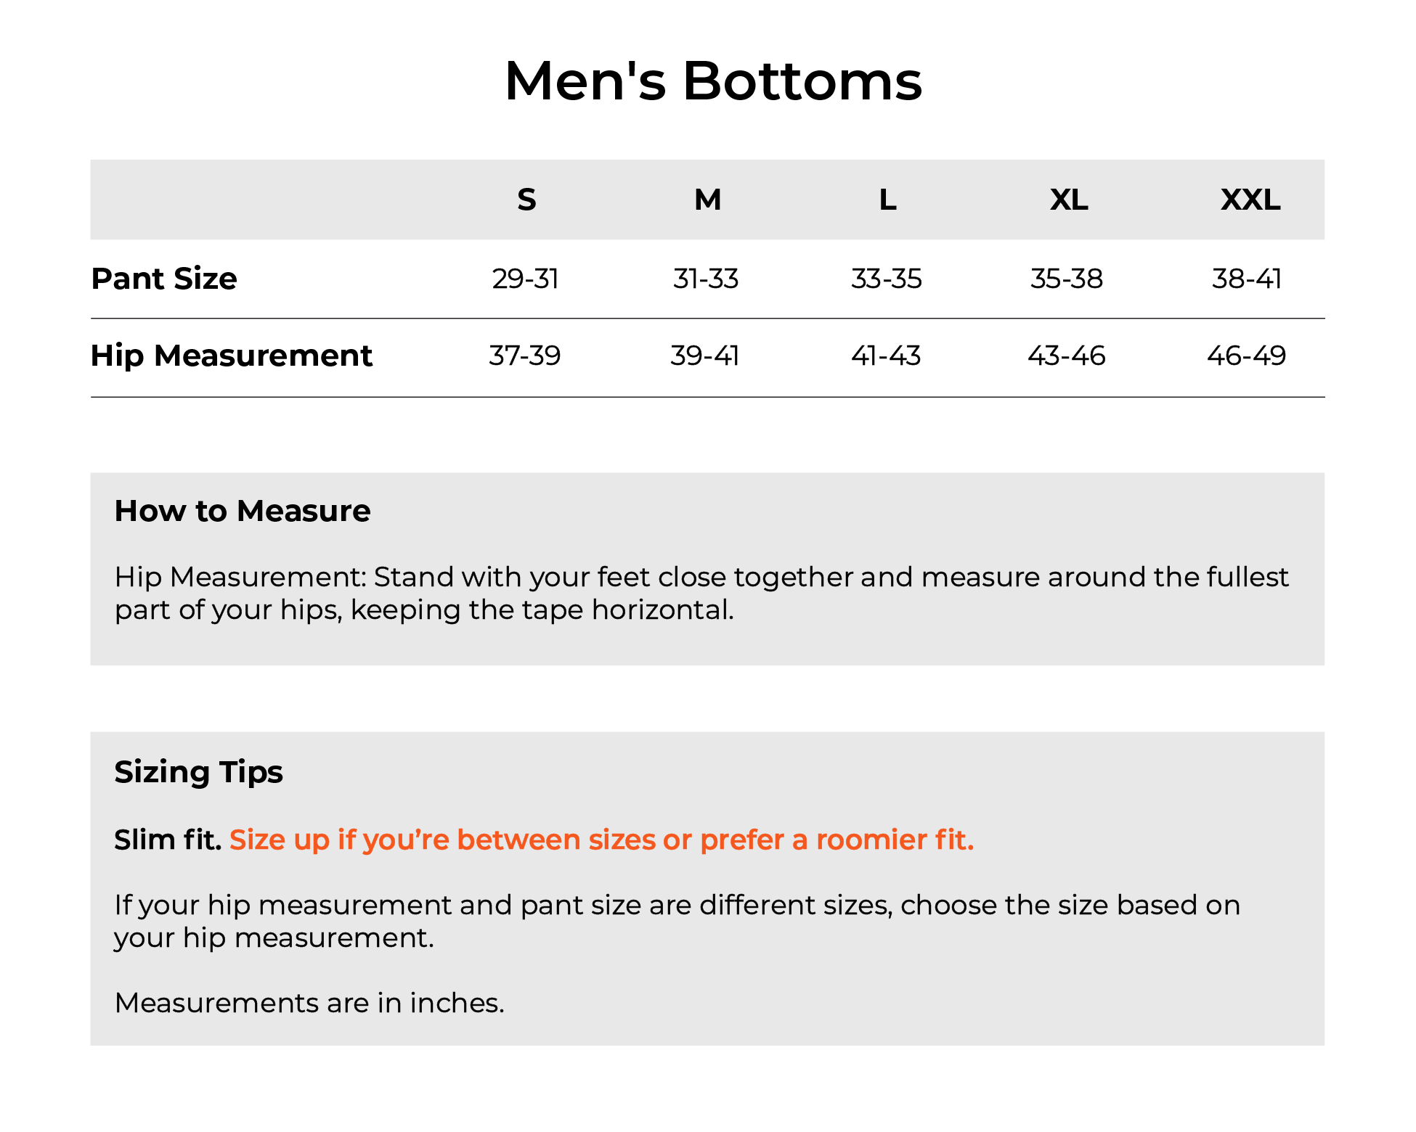Click the Hip Measurement row label
1416x1132 pixels.
(x=232, y=356)
